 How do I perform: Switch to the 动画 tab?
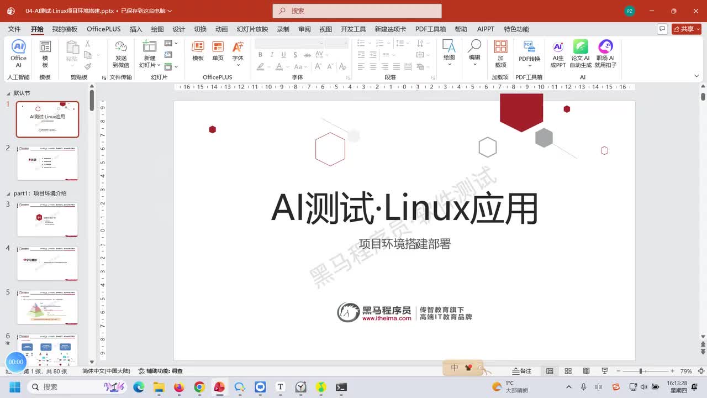click(x=221, y=29)
